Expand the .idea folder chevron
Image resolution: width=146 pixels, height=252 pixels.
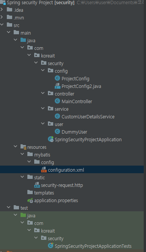tap(2, 10)
